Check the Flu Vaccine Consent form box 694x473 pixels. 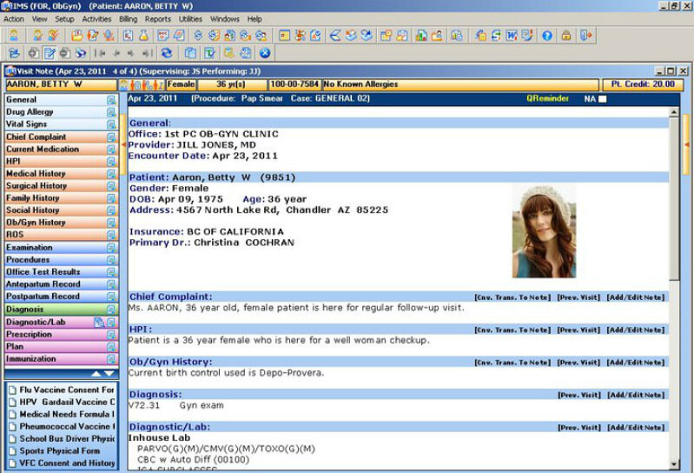[x=12, y=390]
